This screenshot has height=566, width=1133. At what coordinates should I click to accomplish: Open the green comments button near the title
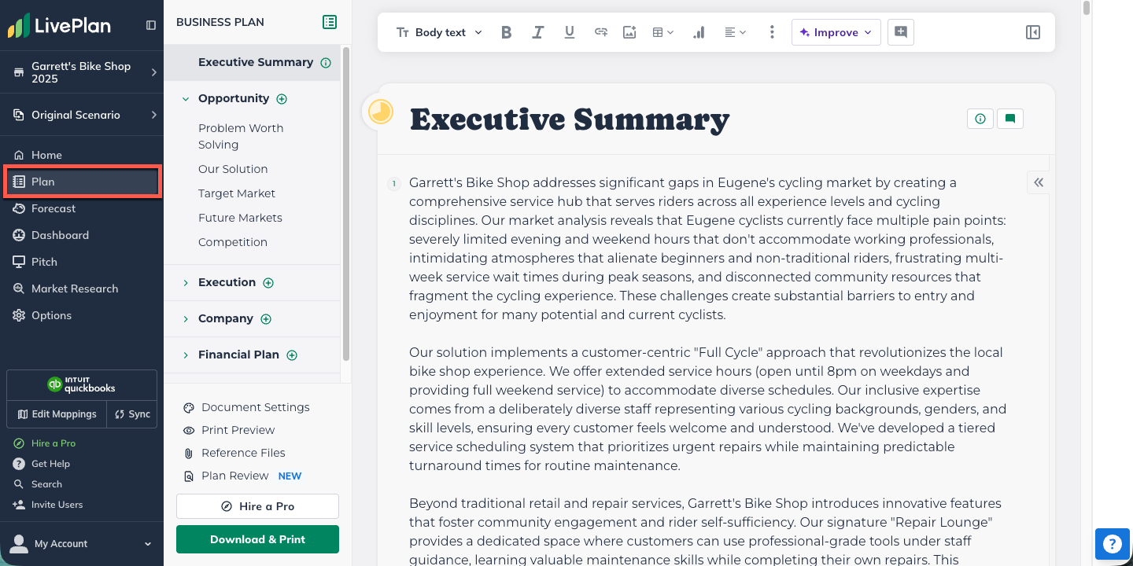(x=1010, y=119)
